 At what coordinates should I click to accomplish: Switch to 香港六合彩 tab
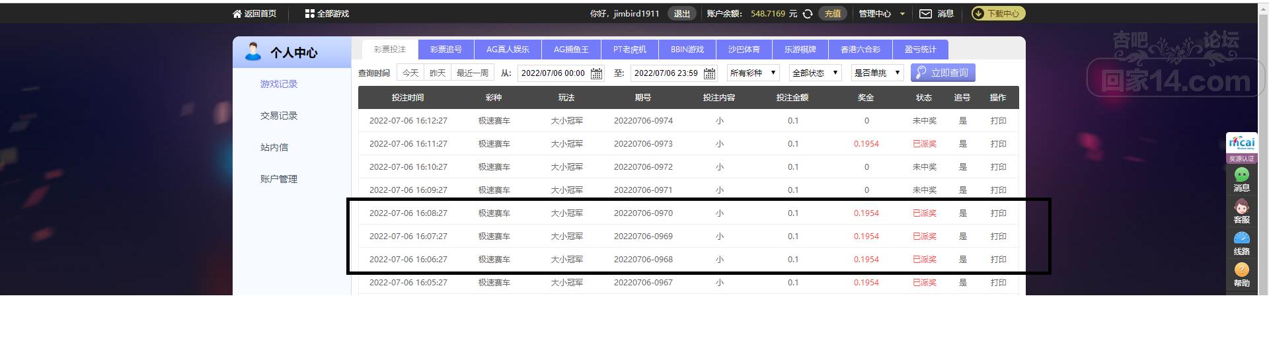point(861,50)
